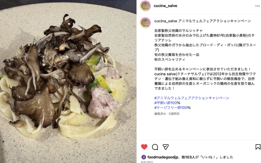Open cucina_salve username in header
This screenshot has width=261, height=163.
(x=165, y=6)
